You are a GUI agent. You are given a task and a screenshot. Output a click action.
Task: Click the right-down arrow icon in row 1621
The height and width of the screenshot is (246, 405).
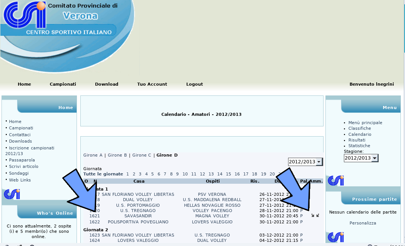pyautogui.click(x=313, y=215)
